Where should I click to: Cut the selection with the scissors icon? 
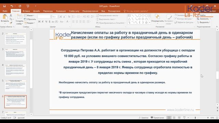(x=11, y=15)
